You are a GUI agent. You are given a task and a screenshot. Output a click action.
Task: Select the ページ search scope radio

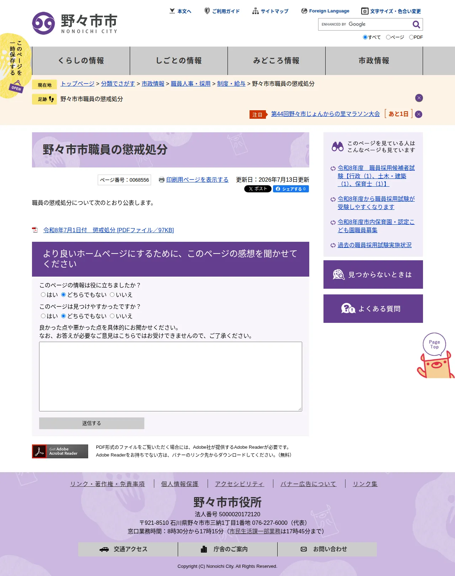click(388, 37)
